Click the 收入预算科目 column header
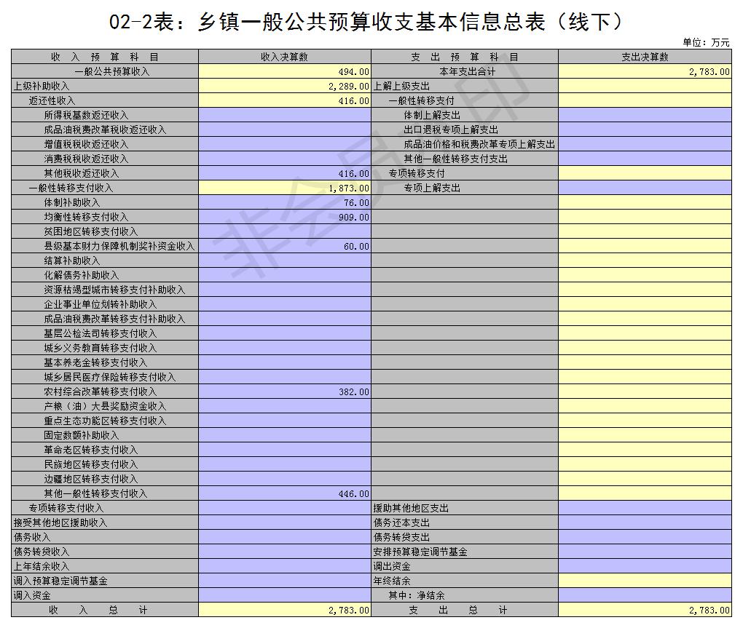 coord(105,57)
